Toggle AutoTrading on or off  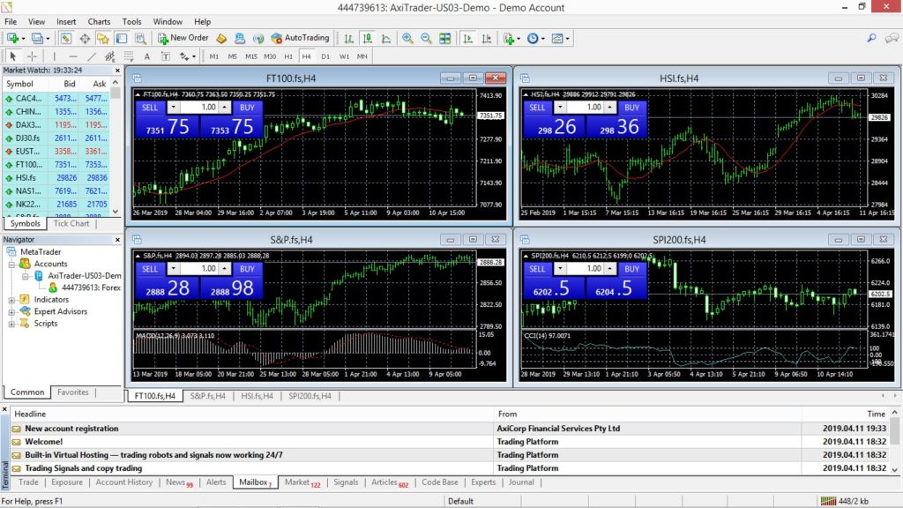coord(307,37)
